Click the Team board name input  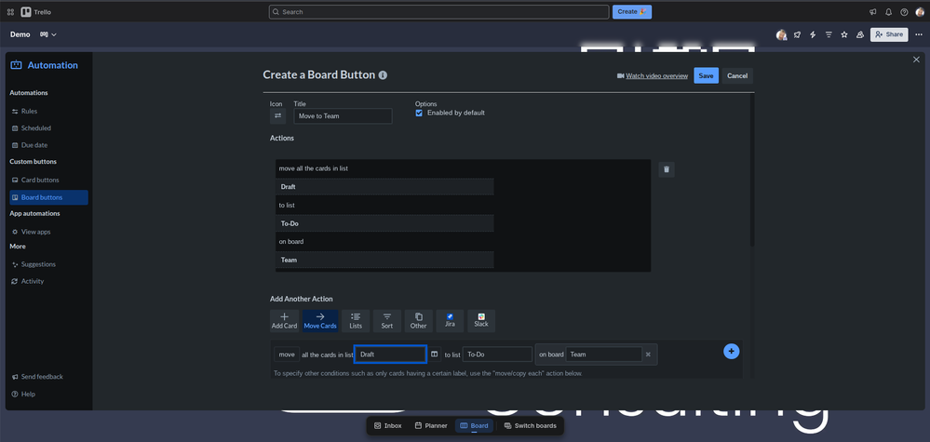coord(603,355)
